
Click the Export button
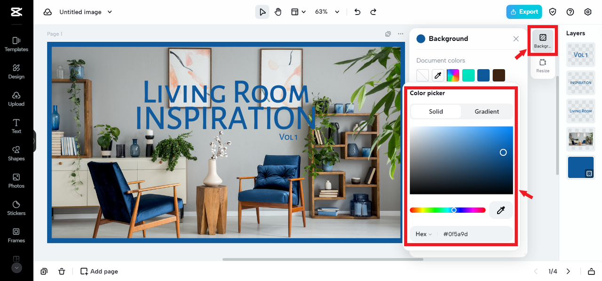524,12
